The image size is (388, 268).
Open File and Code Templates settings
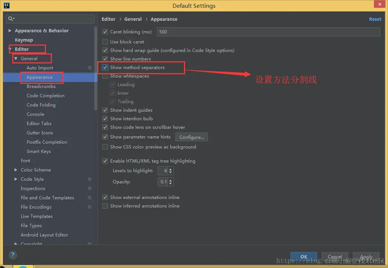point(47,197)
